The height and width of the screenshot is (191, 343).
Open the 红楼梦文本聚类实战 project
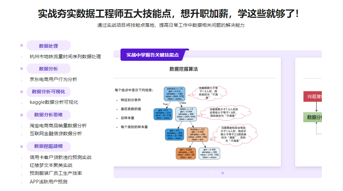(51, 165)
